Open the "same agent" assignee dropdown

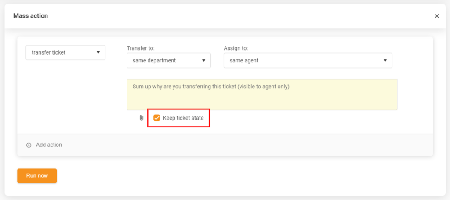(x=308, y=61)
